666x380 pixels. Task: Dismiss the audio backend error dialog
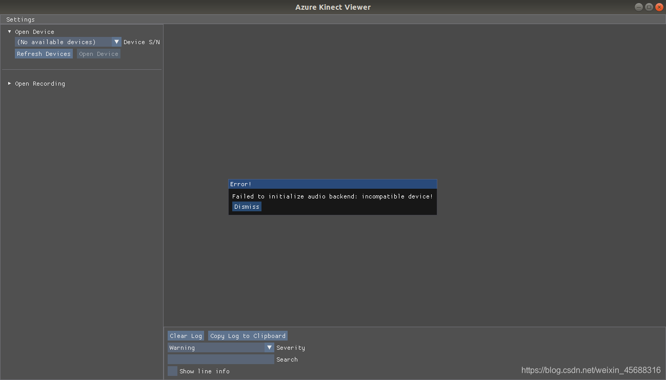point(247,207)
